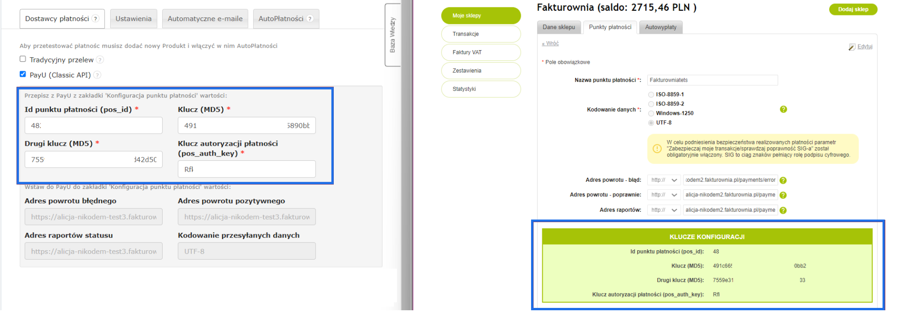Click Adres powrotu - błąd URL field
Screen dimensions: 900x314
tap(730, 180)
